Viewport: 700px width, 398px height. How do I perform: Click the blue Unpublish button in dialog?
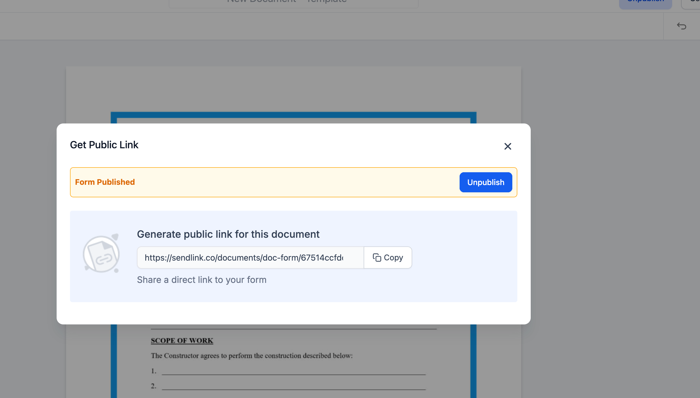tap(486, 182)
